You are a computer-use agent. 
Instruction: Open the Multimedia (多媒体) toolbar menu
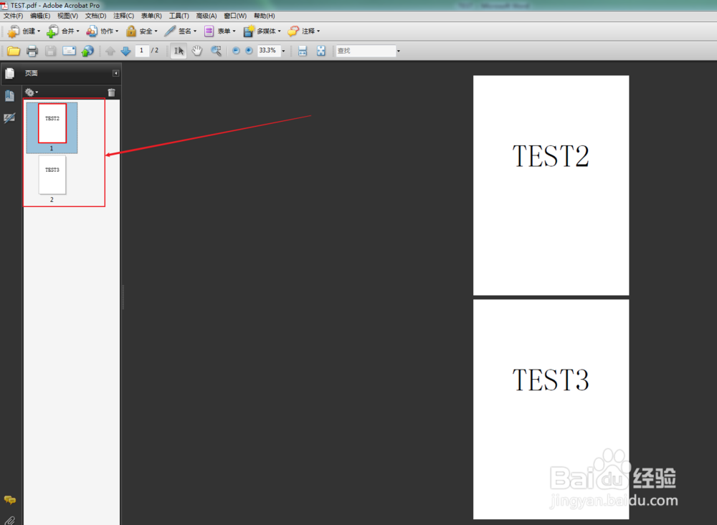tap(262, 31)
